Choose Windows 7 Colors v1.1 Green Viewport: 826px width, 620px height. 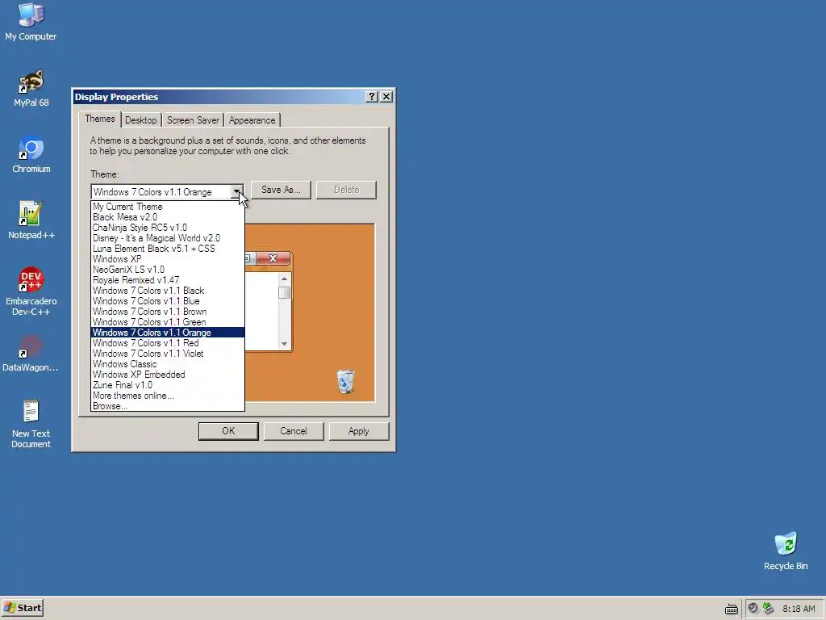pos(168,323)
